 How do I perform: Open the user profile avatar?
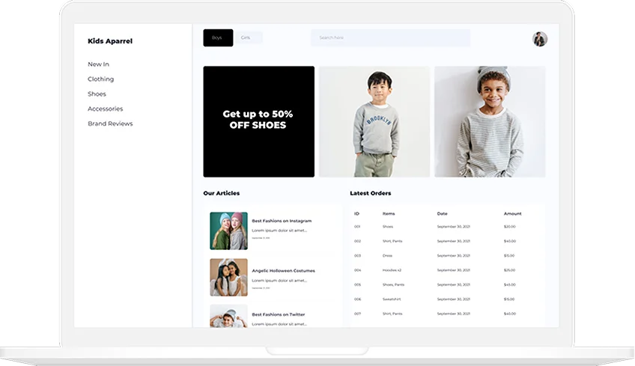(x=539, y=39)
